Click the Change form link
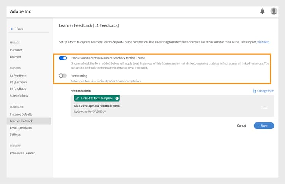 [x=266, y=91]
